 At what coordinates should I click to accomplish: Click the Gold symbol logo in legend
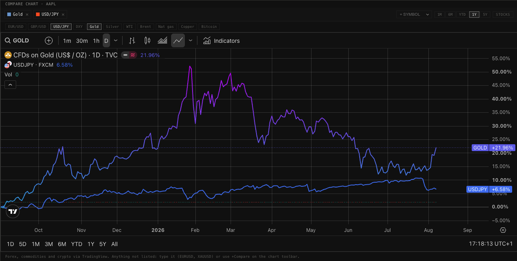(8, 55)
